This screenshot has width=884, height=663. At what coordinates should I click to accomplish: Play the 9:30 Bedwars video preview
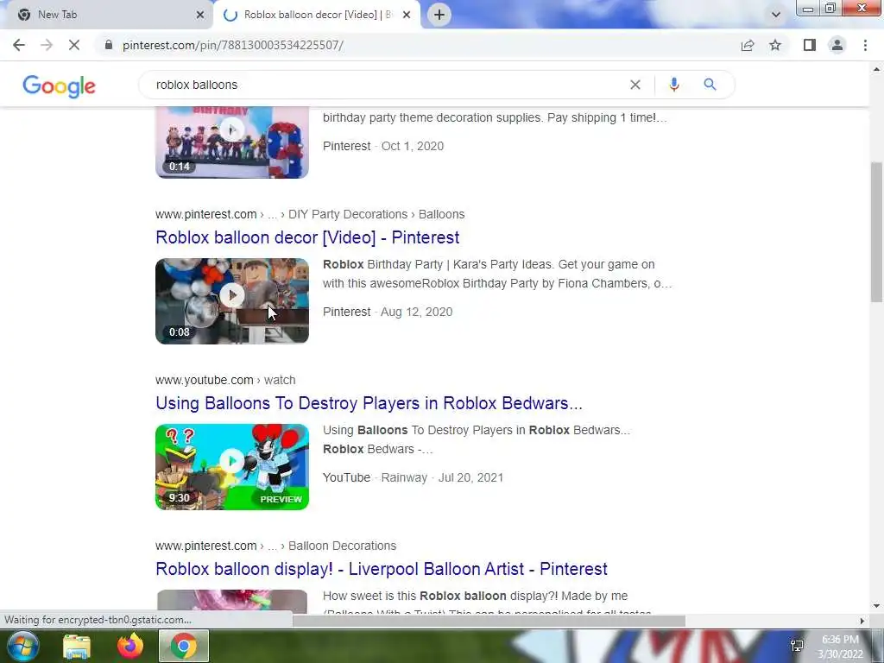click(231, 467)
